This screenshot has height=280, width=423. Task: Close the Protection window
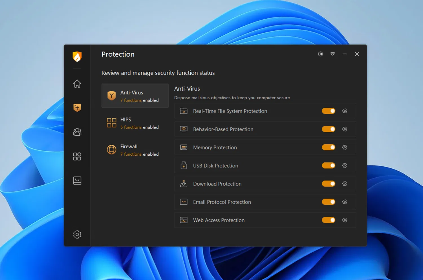pos(357,54)
